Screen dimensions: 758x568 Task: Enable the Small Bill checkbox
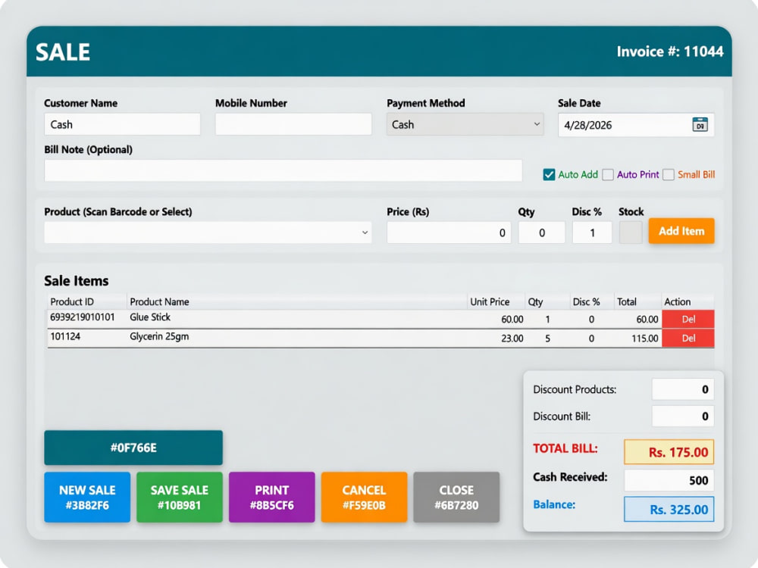(668, 174)
